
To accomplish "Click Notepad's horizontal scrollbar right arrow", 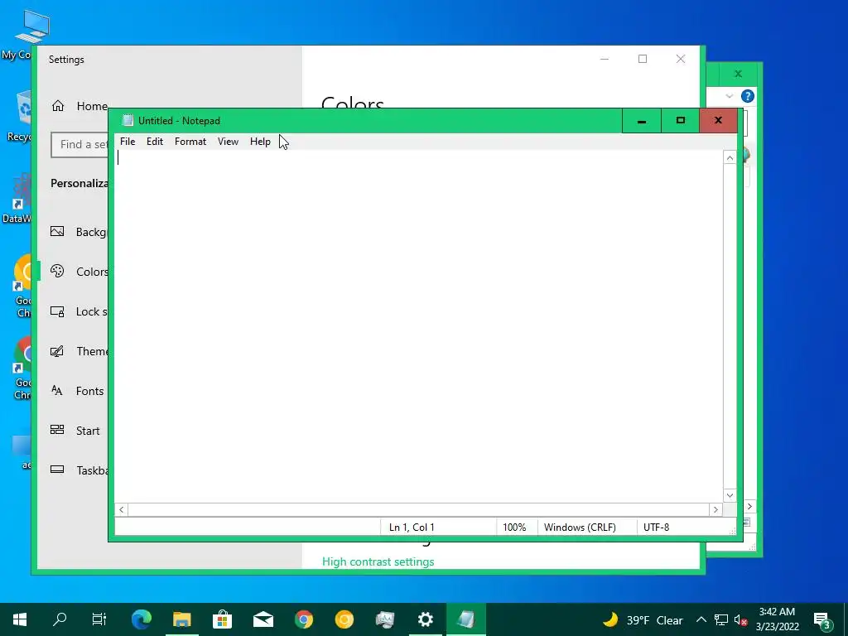I will [x=715, y=509].
